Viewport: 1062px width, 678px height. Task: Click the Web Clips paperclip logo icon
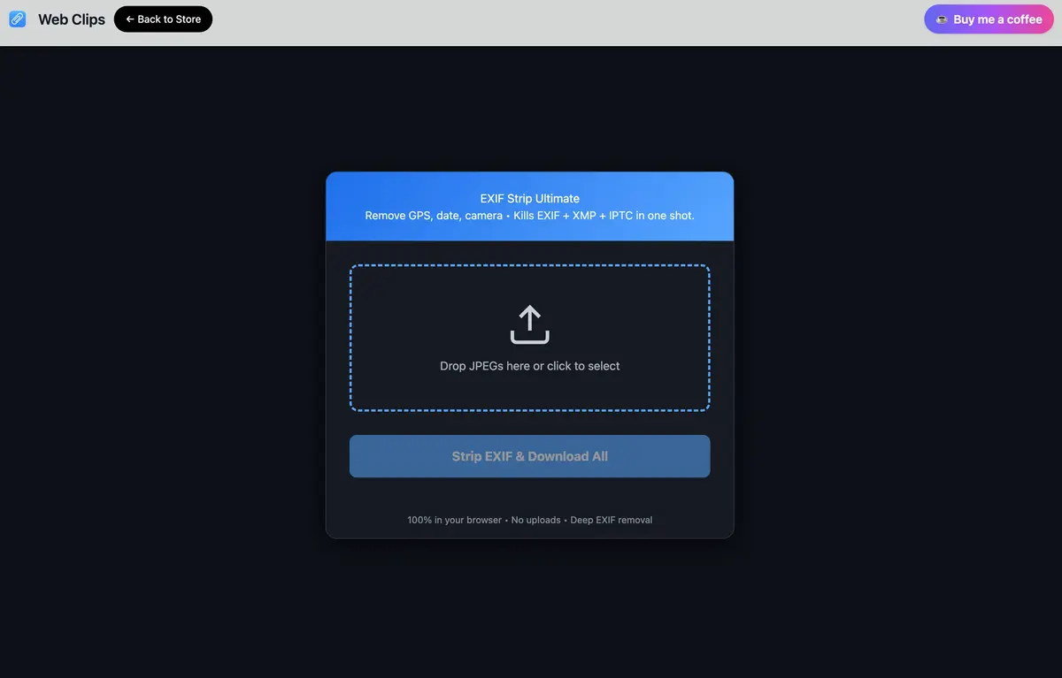(18, 19)
